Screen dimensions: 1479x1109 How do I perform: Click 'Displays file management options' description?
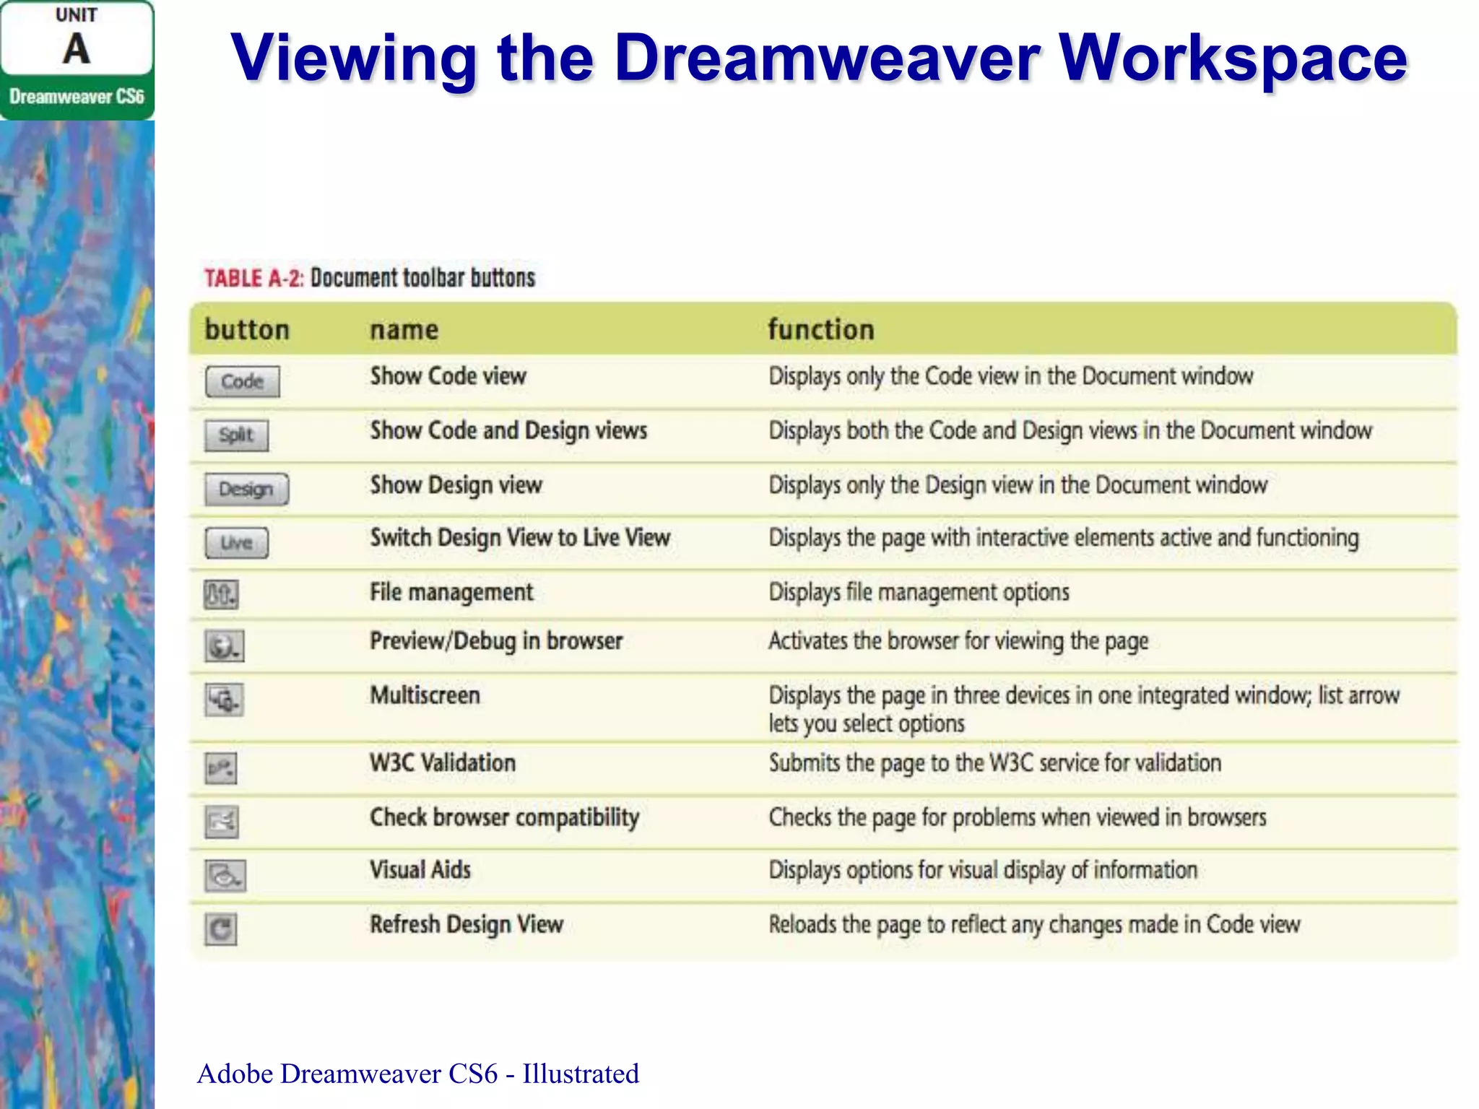(919, 593)
